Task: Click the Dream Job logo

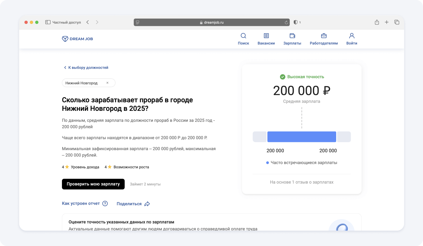Action: click(77, 39)
